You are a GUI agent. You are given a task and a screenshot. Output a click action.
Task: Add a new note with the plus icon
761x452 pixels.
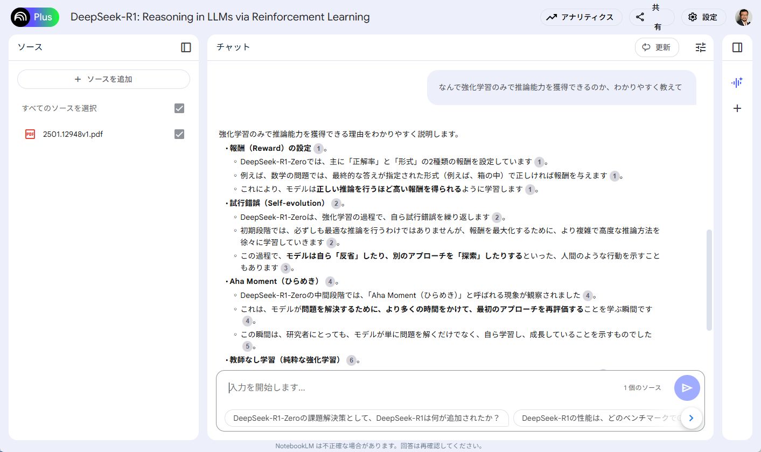(x=737, y=108)
